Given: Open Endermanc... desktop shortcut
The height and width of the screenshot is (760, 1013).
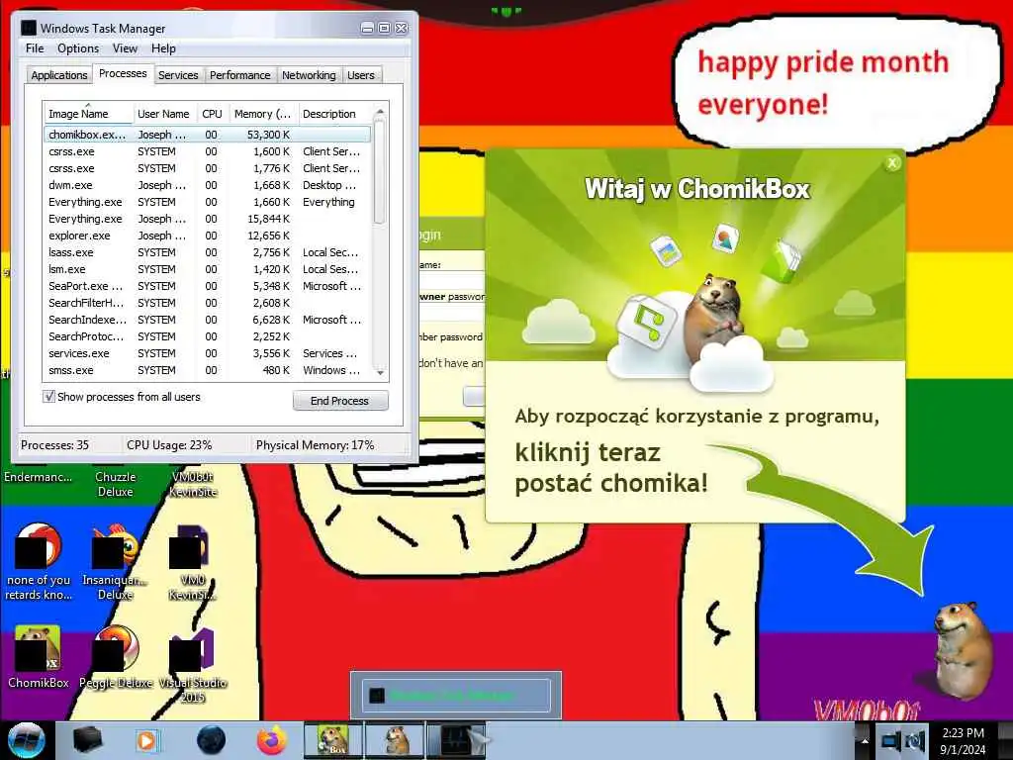Looking at the screenshot, I should click(39, 477).
